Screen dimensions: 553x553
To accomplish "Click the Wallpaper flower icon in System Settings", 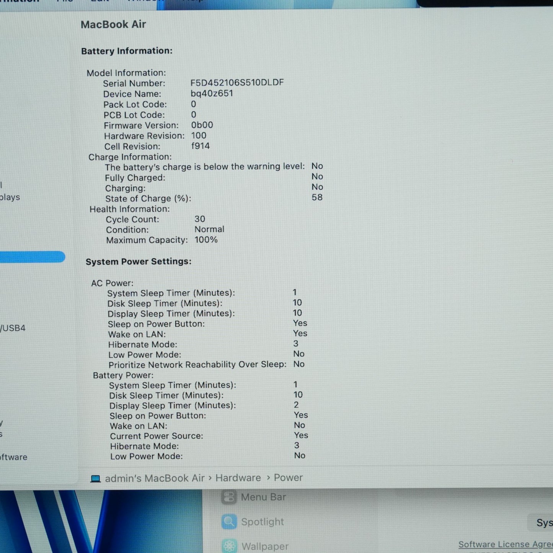I will point(229,546).
